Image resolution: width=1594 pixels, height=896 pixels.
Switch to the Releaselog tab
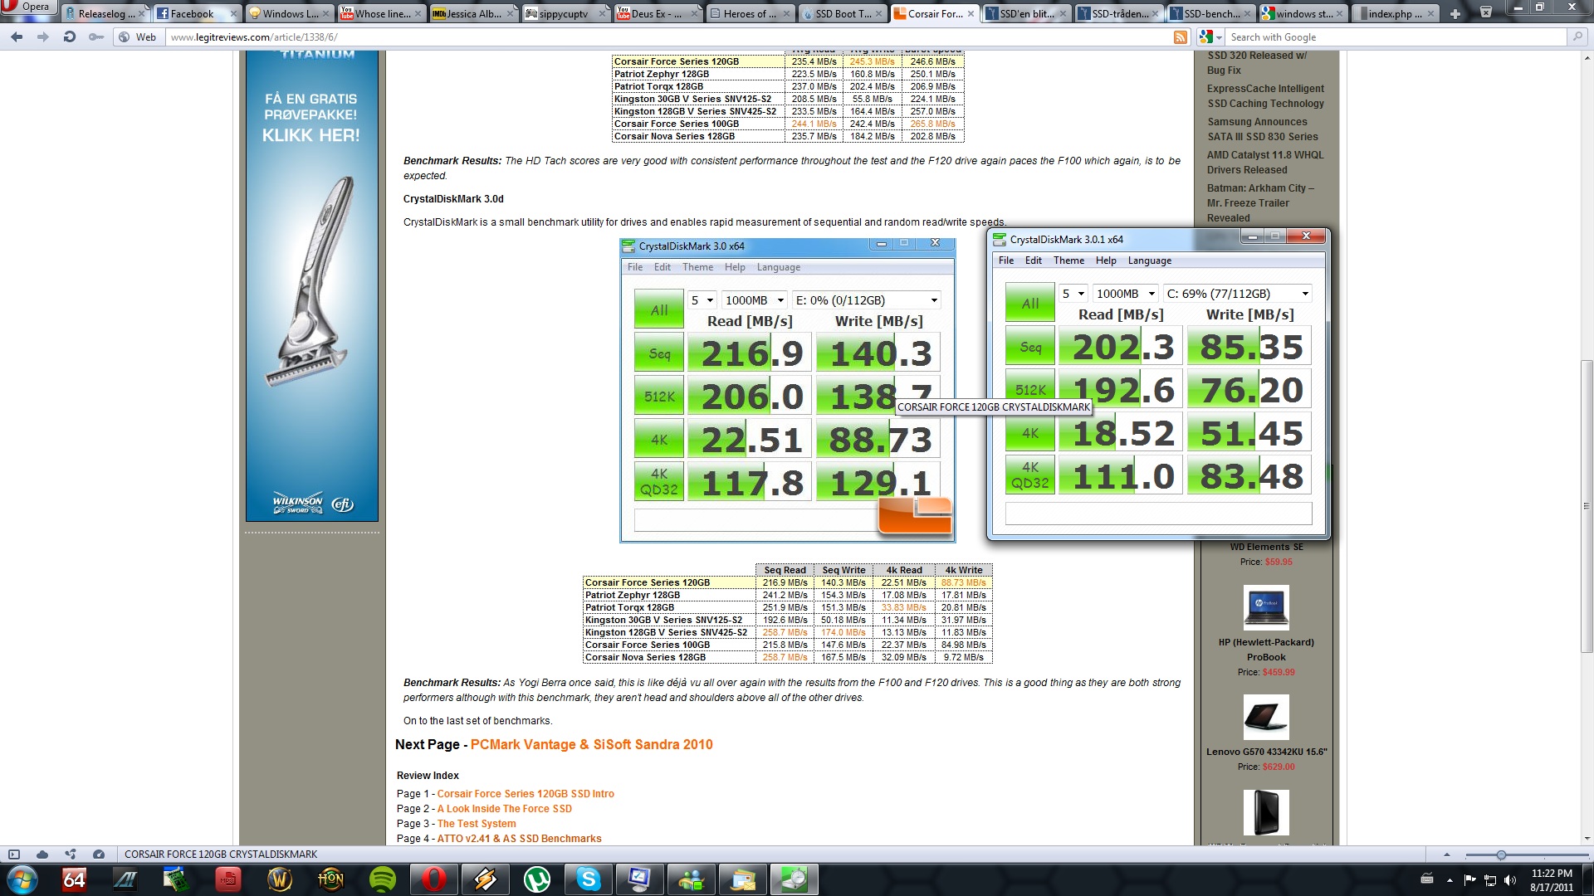(105, 14)
